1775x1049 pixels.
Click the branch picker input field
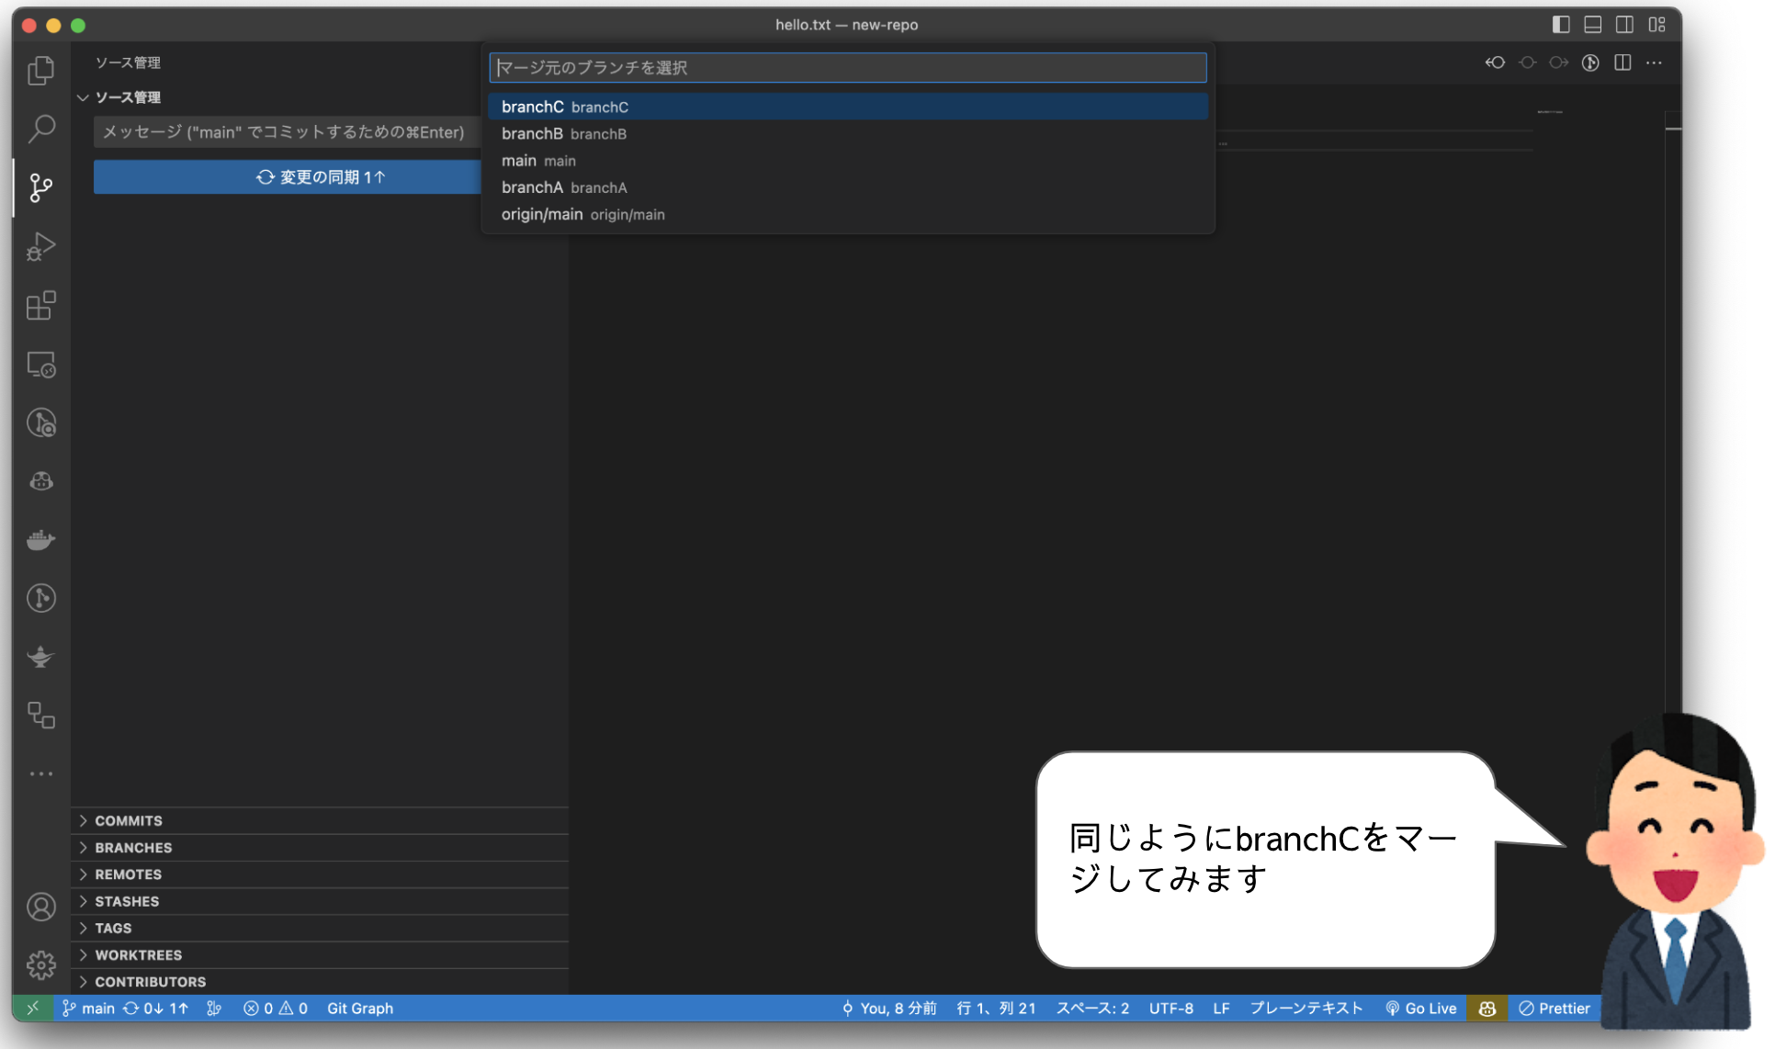click(847, 67)
